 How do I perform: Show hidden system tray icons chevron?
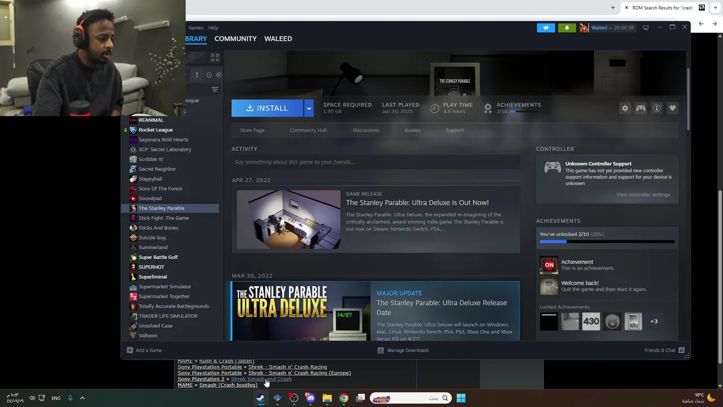[82, 398]
